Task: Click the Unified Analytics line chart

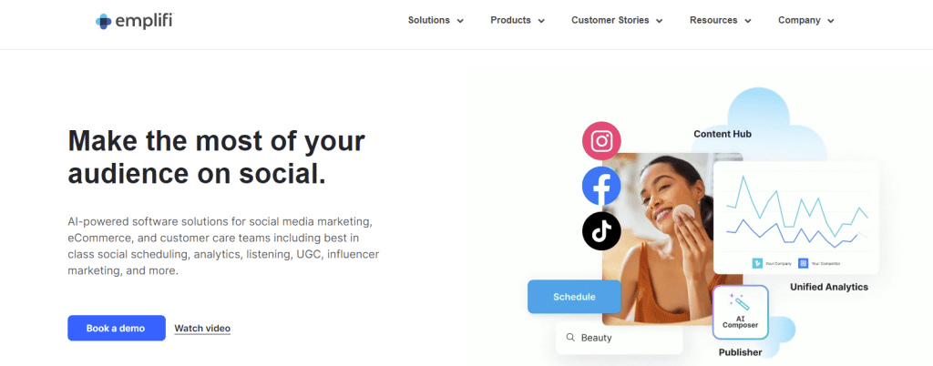Action: click(796, 214)
